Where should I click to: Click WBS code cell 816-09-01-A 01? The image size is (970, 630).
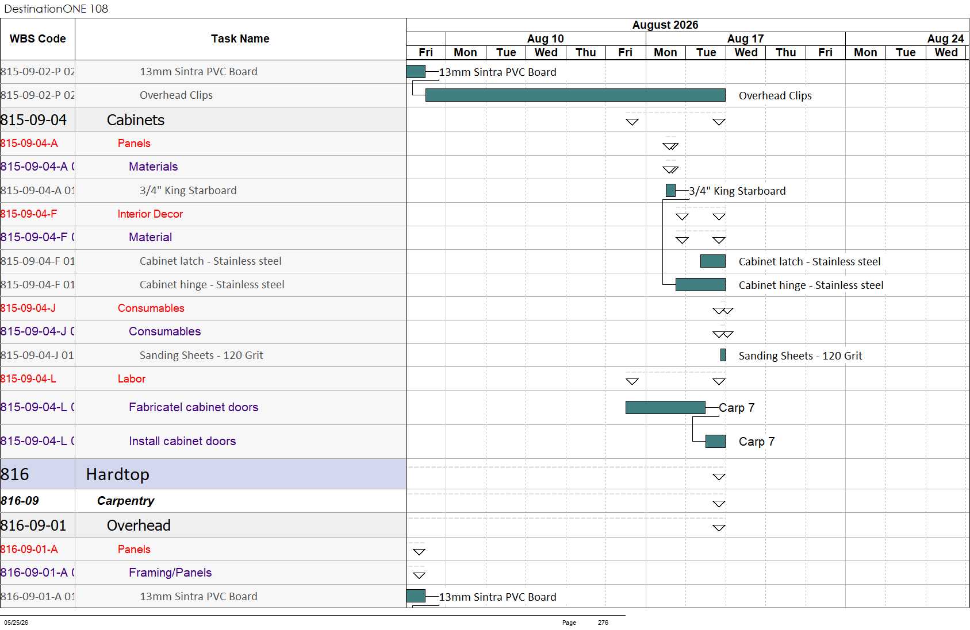[37, 597]
